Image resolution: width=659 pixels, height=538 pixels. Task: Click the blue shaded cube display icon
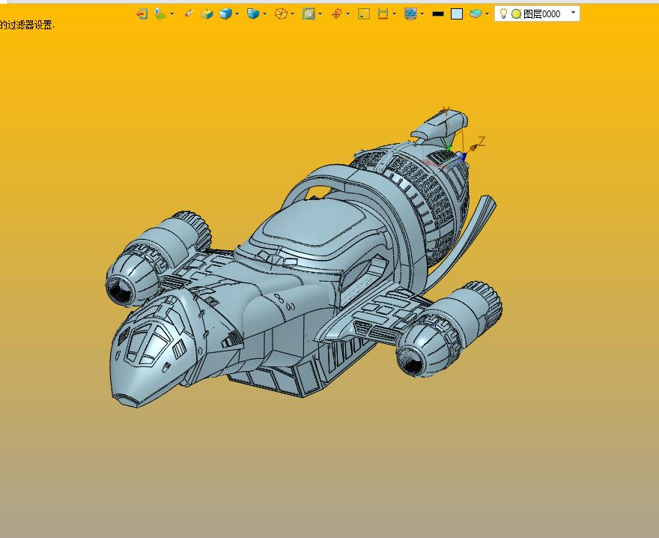225,14
